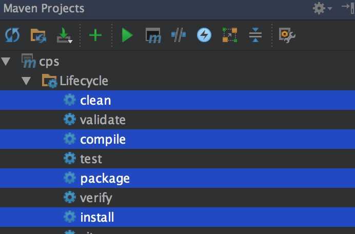The height and width of the screenshot is (234, 355).
Task: Collapse all tree nodes icon
Action: (255, 35)
